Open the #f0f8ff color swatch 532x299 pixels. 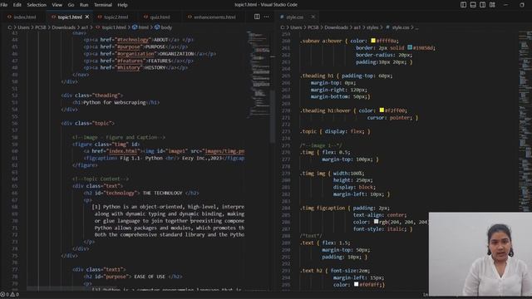click(357, 284)
